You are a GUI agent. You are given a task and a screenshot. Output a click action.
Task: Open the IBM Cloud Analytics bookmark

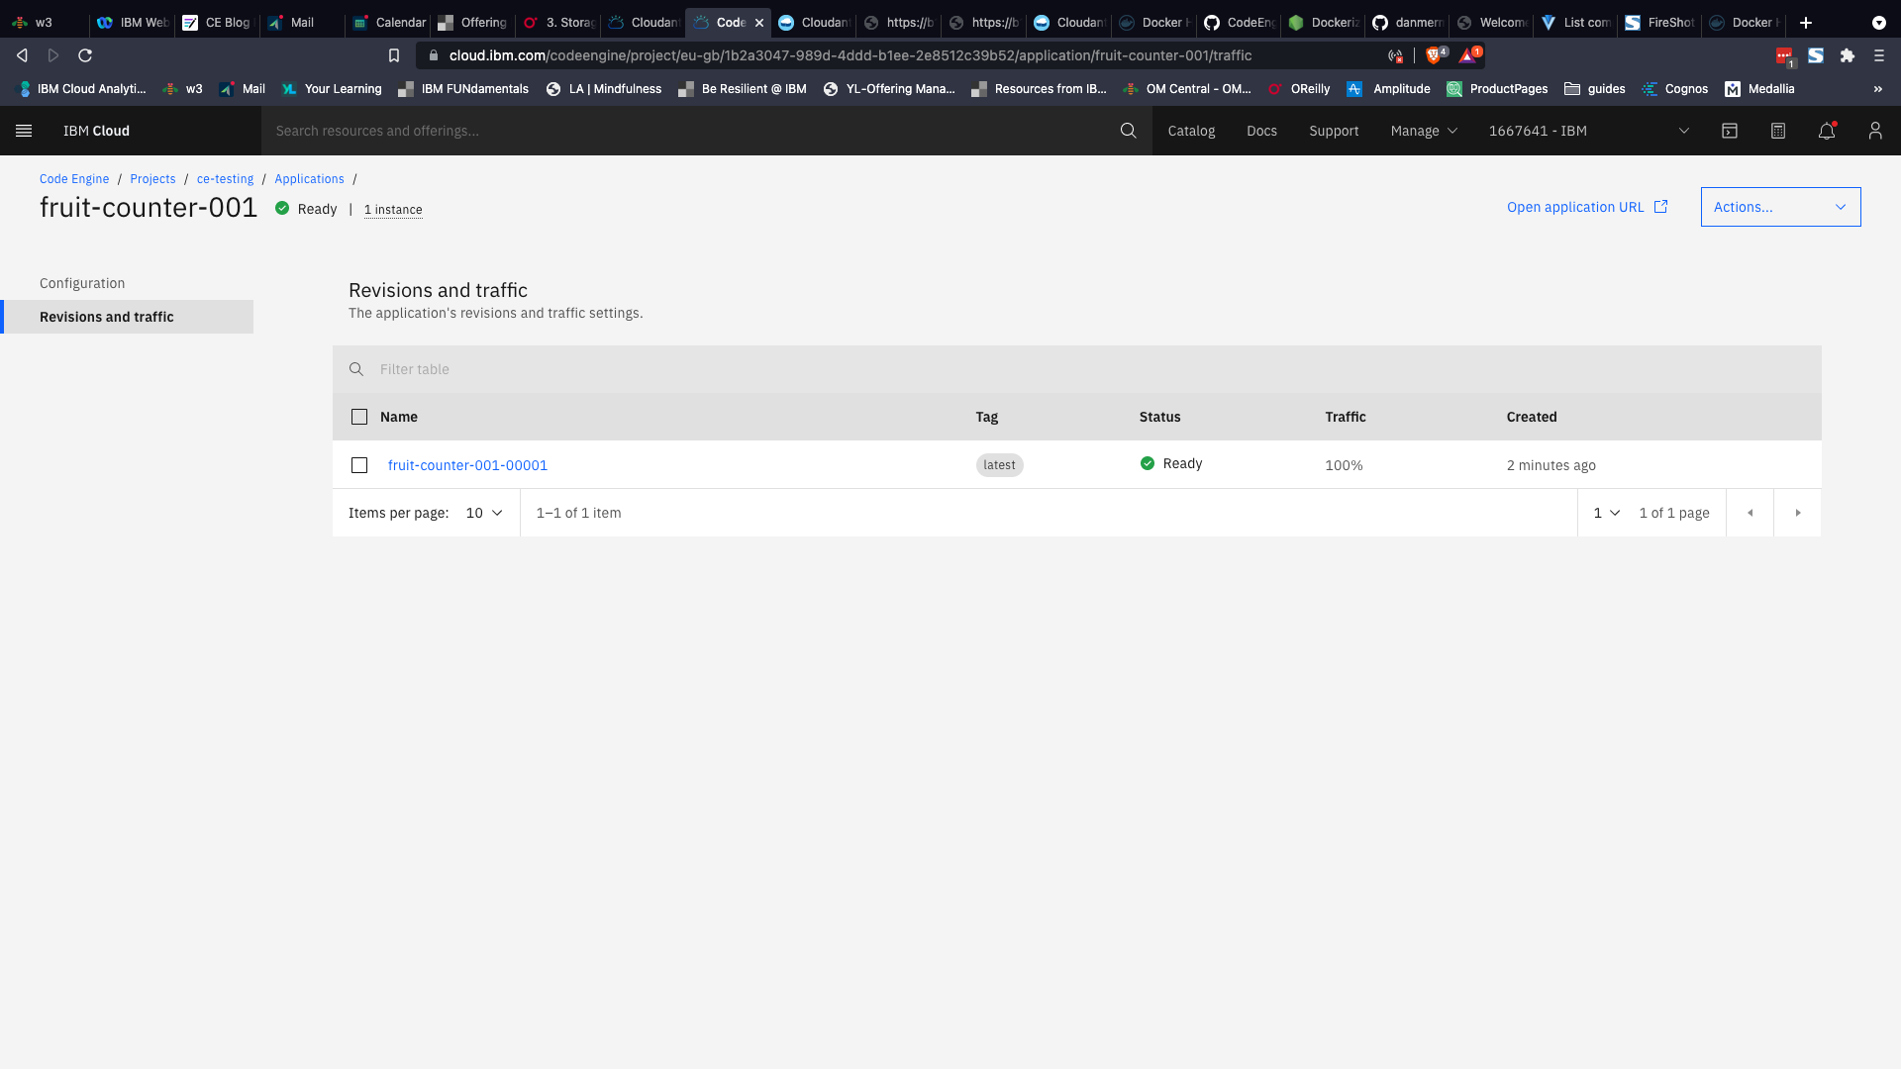[82, 89]
